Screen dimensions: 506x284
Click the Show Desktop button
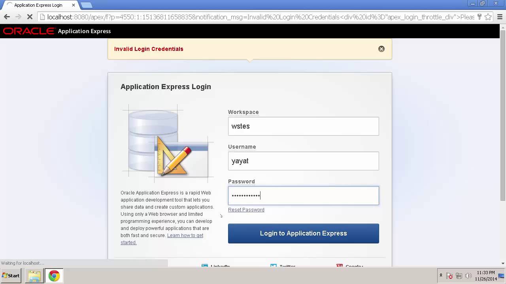click(x=501, y=276)
